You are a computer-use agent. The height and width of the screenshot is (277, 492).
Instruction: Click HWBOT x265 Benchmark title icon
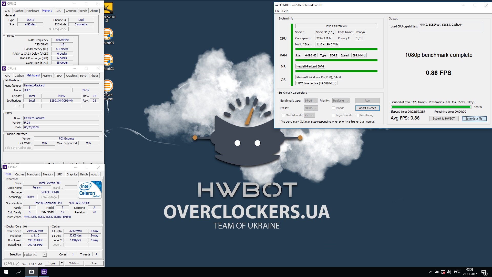(276, 5)
